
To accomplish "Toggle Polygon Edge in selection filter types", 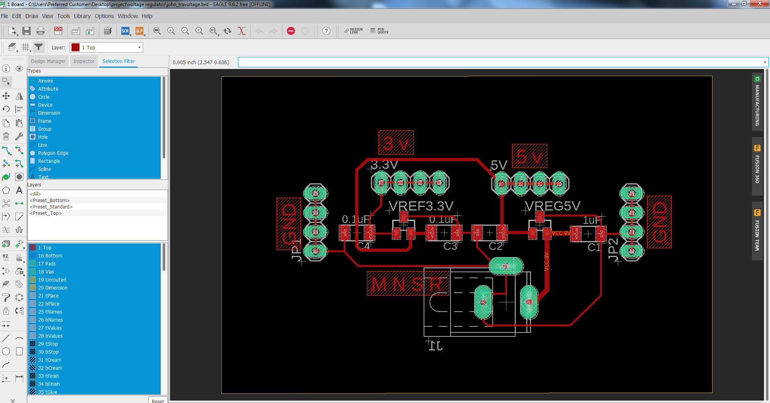I will point(94,153).
